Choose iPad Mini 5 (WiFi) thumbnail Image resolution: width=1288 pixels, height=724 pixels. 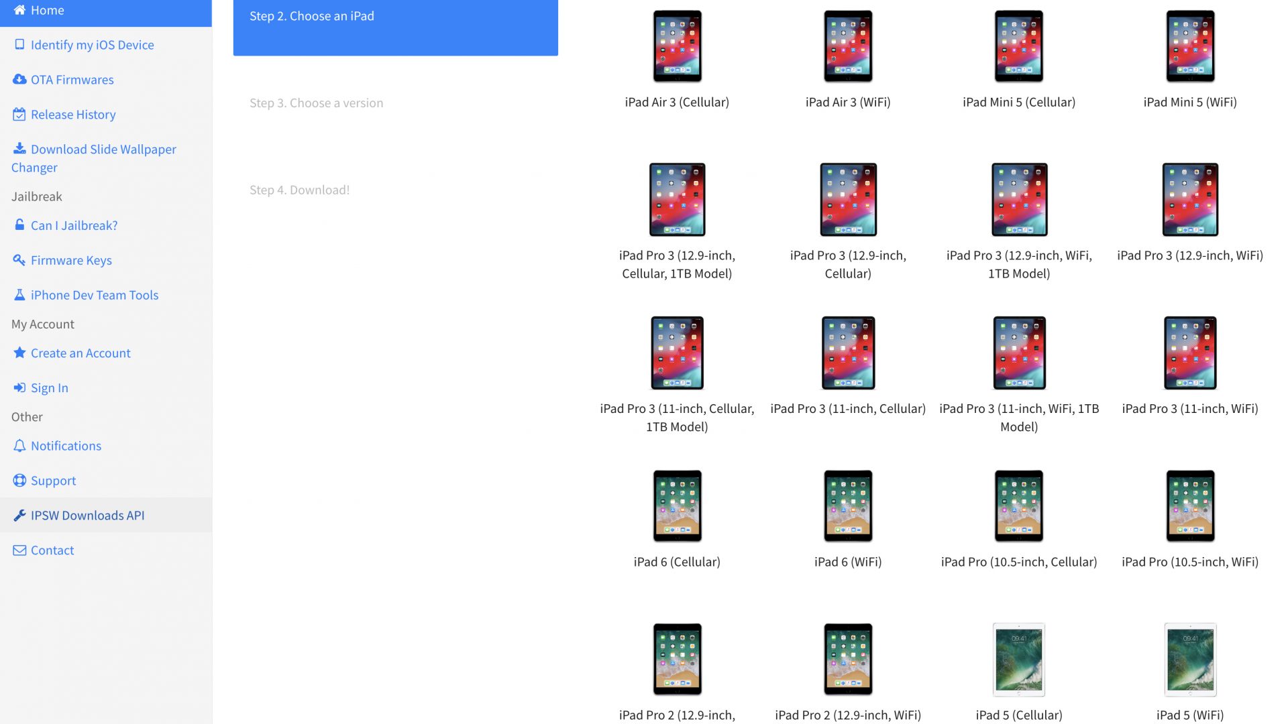(1190, 46)
